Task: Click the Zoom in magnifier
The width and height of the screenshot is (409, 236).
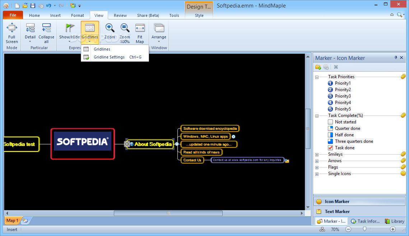Action: coord(110,28)
